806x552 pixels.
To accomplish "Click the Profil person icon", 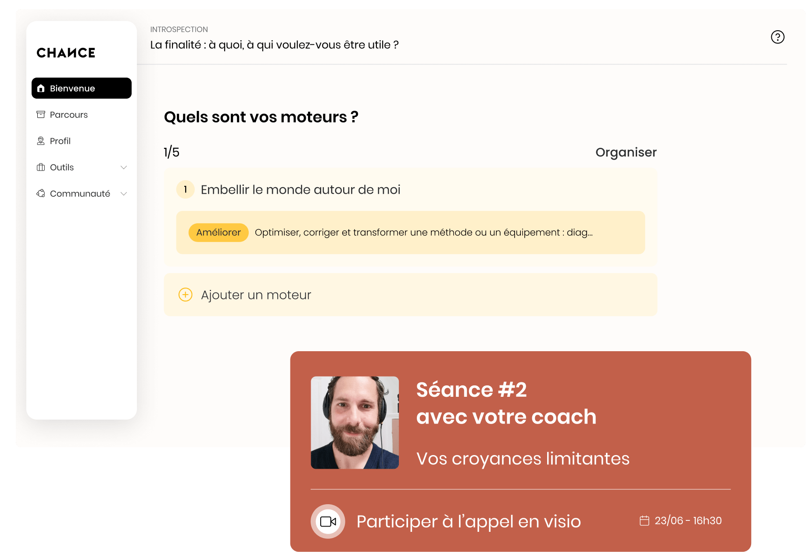I will 41,141.
